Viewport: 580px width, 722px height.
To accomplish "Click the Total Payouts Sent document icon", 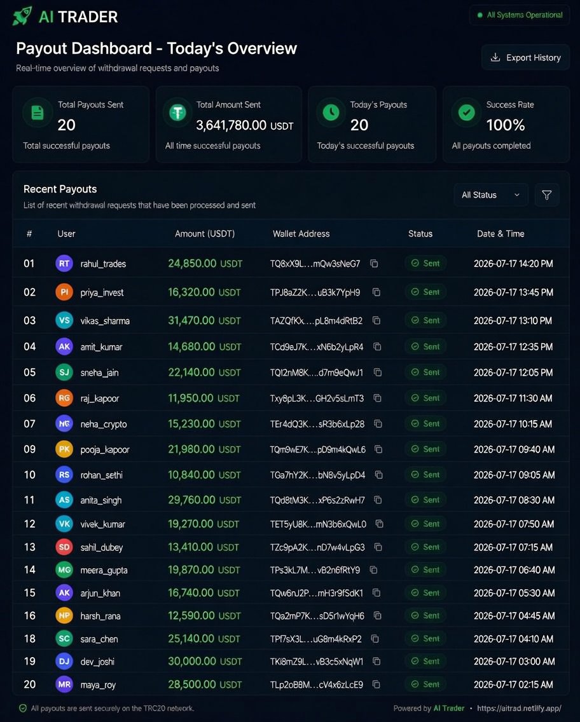I will coord(38,112).
